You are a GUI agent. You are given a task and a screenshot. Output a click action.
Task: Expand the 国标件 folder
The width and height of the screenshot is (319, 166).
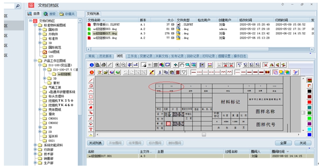(40, 29)
